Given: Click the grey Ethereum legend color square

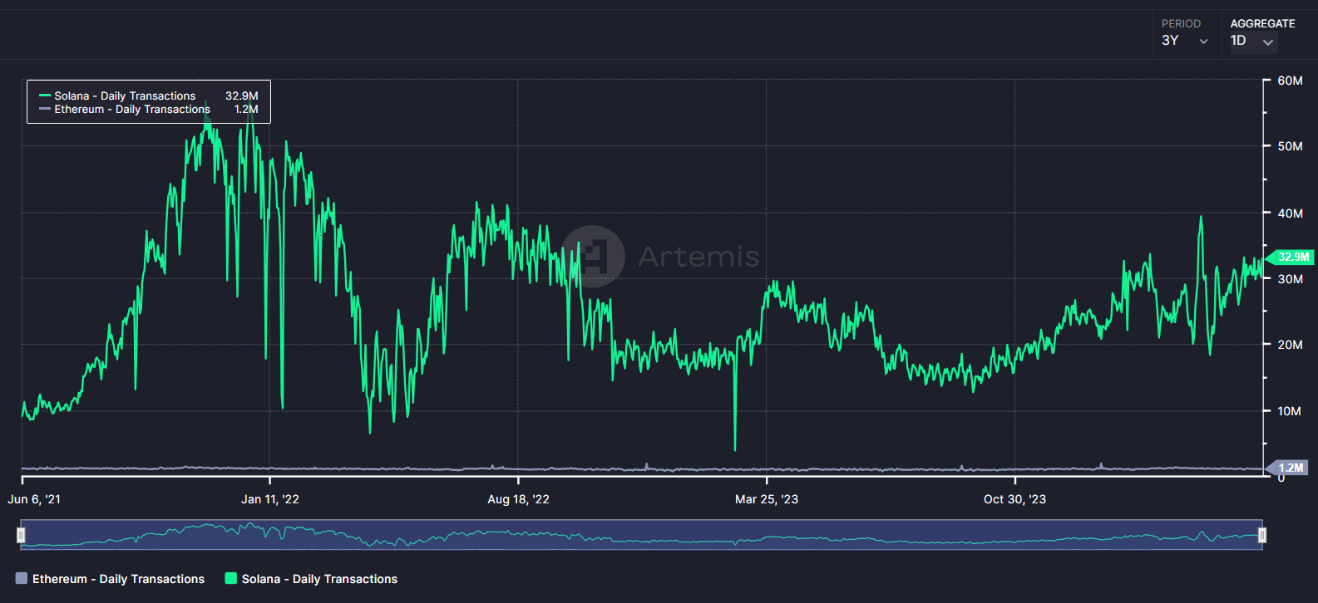Looking at the screenshot, I should click(22, 579).
